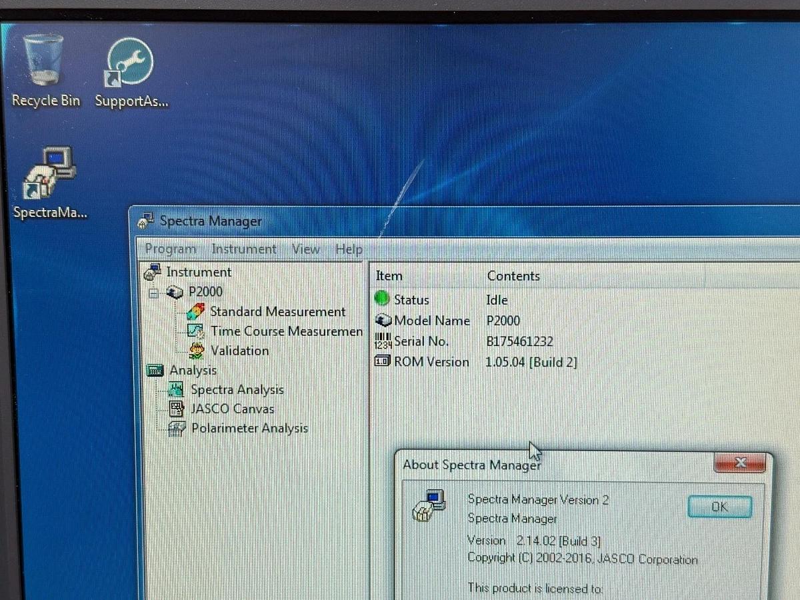Click Version 2.14.02 [Build 3] text
This screenshot has height=600, width=800.
point(535,541)
